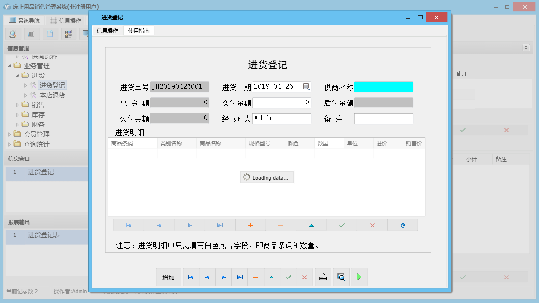This screenshot has height=303, width=539.
Task: Confirm the detail grid with the green check icon
Action: tap(342, 225)
